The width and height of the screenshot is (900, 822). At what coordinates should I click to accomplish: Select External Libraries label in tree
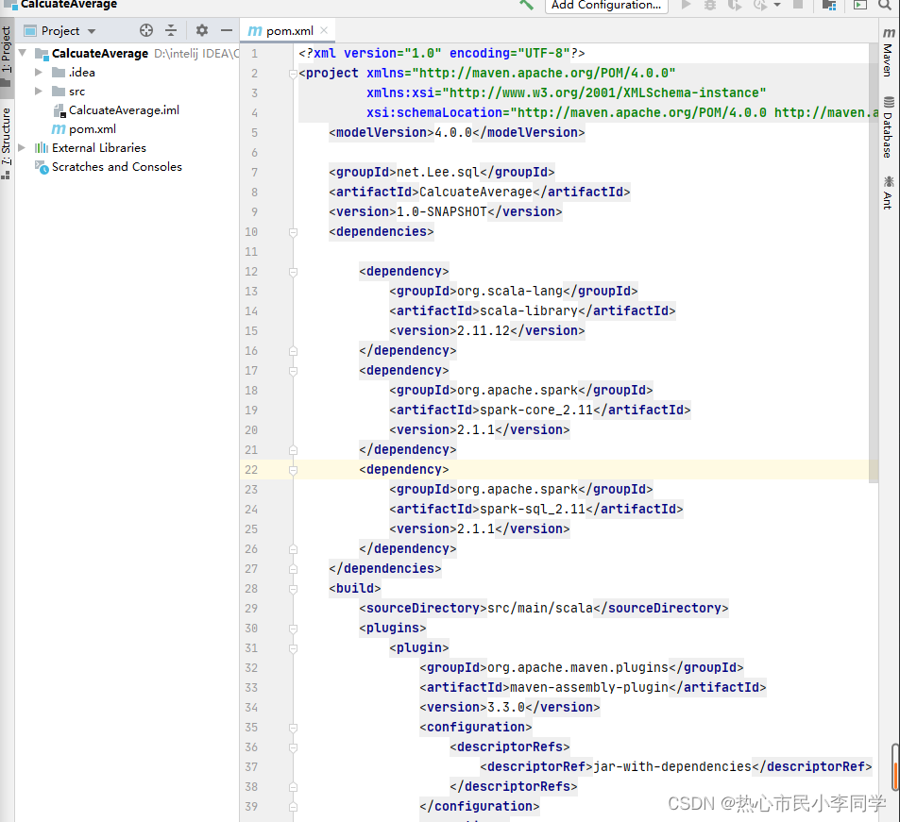(99, 148)
